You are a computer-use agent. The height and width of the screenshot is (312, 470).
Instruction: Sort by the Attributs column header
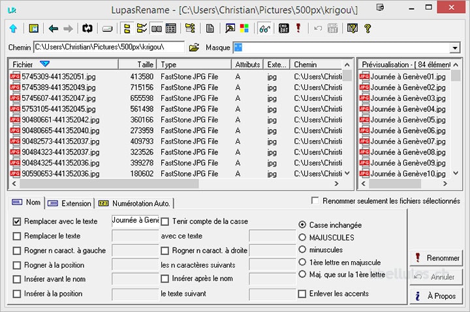pos(247,64)
